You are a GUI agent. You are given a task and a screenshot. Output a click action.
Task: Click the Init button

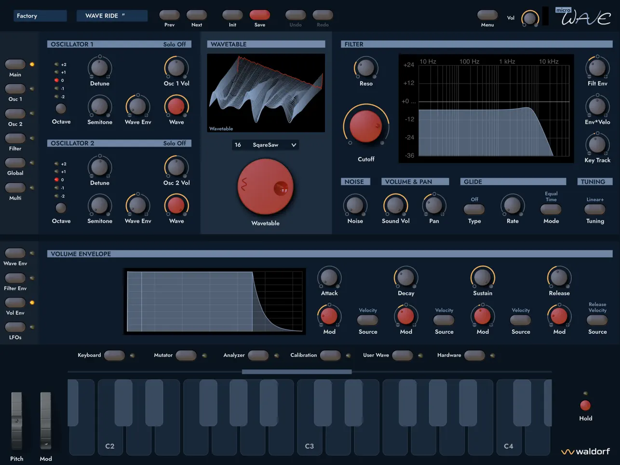tap(232, 15)
